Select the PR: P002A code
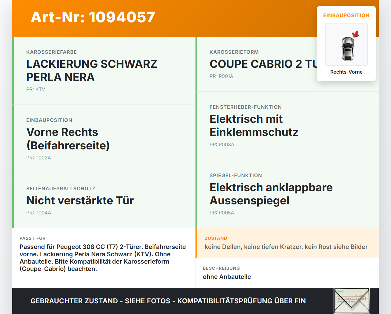Viewport: 391px width, 314px height. point(38,158)
